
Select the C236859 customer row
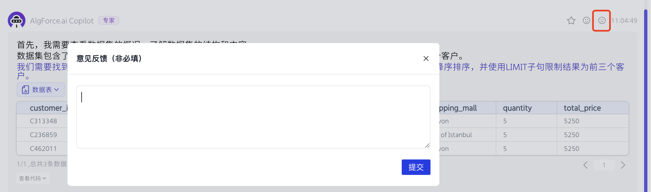pos(43,135)
